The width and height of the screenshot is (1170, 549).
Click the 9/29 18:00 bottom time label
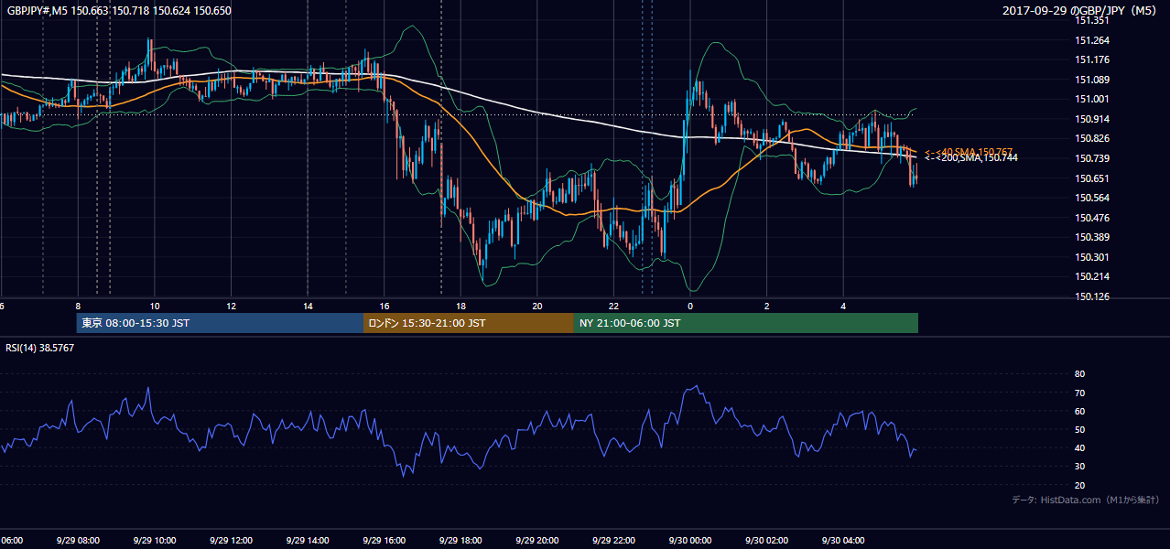460,540
